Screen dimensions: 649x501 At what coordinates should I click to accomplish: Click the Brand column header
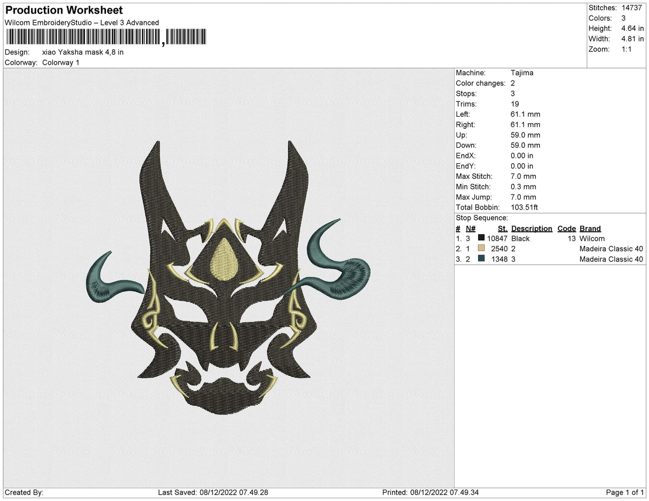590,228
